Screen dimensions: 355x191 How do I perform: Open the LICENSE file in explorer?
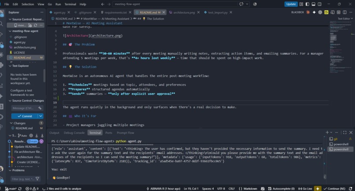coord(19,52)
